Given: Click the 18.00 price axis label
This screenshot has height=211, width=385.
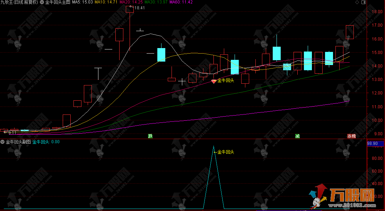Looking at the screenshot, I should (377, 12).
